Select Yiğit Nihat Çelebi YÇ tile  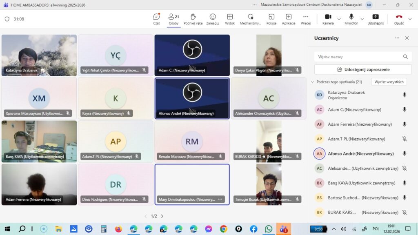tap(116, 55)
